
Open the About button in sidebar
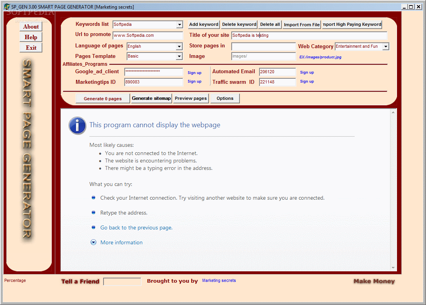pyautogui.click(x=31, y=27)
